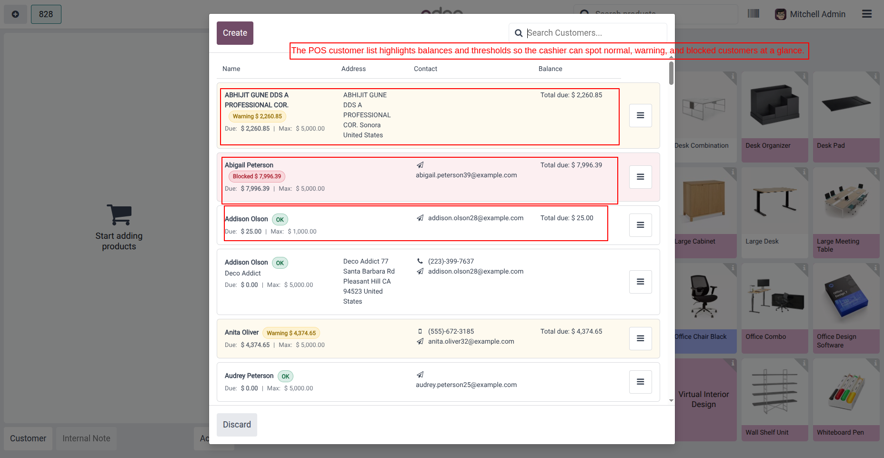Open menu for Abigail Peterson customer
The height and width of the screenshot is (458, 884).
tap(640, 177)
